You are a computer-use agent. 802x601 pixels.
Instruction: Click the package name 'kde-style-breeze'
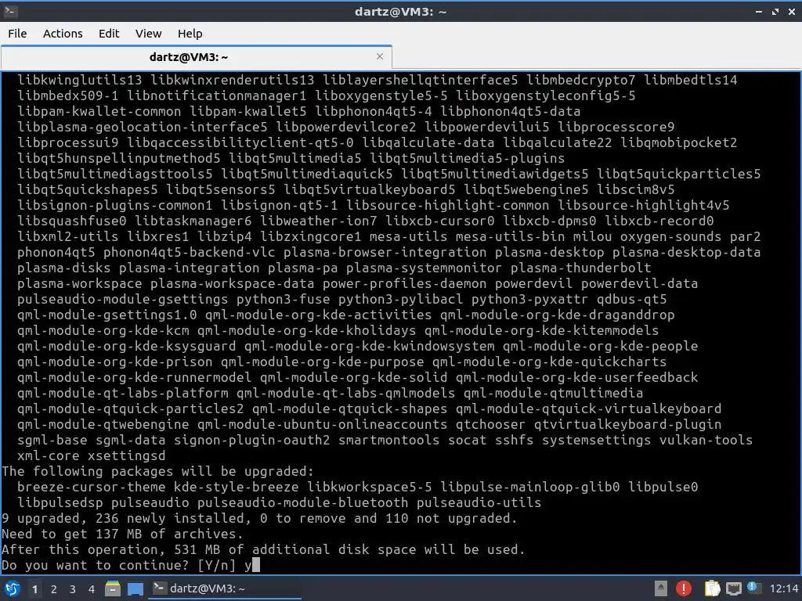pos(237,487)
